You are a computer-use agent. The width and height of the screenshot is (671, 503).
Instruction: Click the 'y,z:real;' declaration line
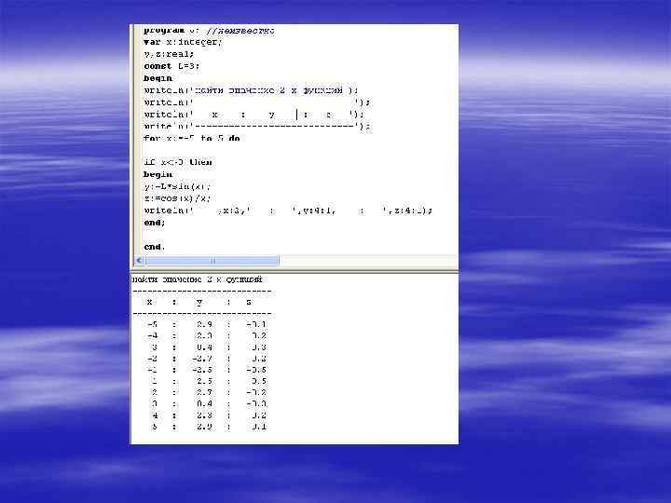[169, 54]
